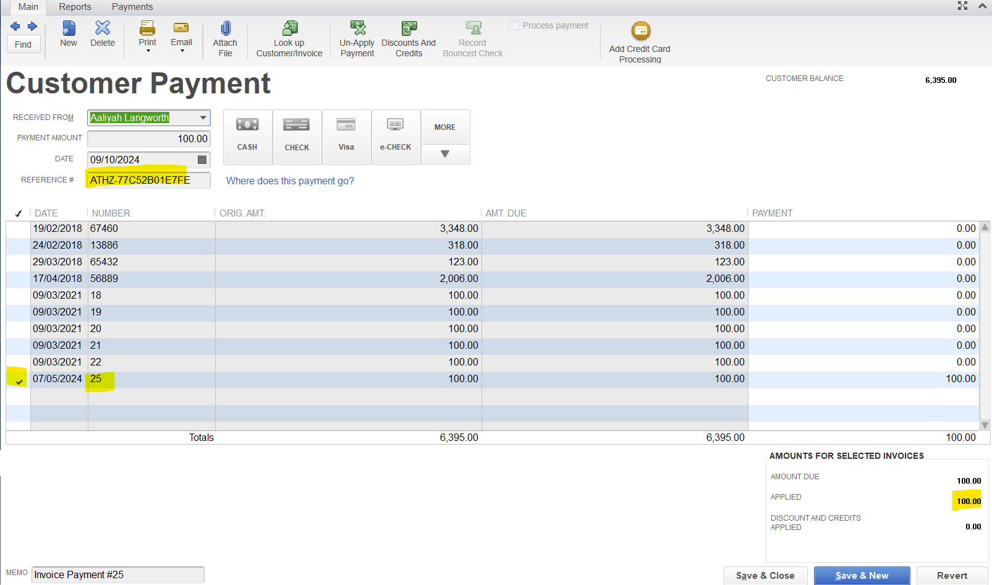This screenshot has width=992, height=585.
Task: Expand the Received From customer dropdown
Action: pyautogui.click(x=203, y=117)
